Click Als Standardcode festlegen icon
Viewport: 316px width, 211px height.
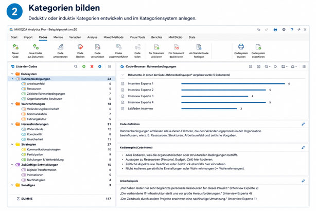(199, 47)
